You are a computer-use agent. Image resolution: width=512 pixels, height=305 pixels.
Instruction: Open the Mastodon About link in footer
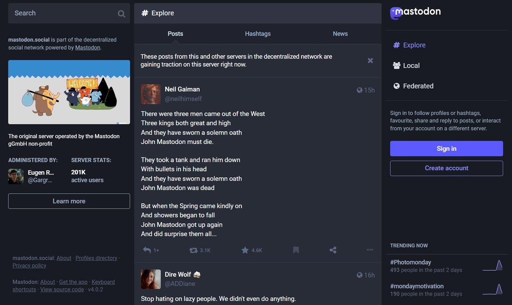47,282
